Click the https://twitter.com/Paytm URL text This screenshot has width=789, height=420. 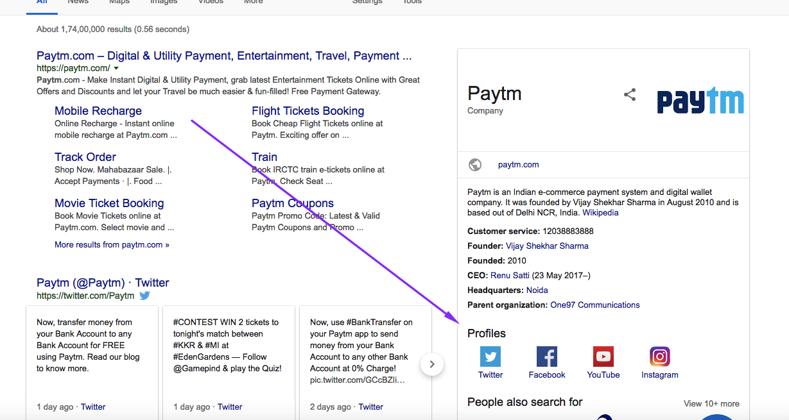pos(85,296)
